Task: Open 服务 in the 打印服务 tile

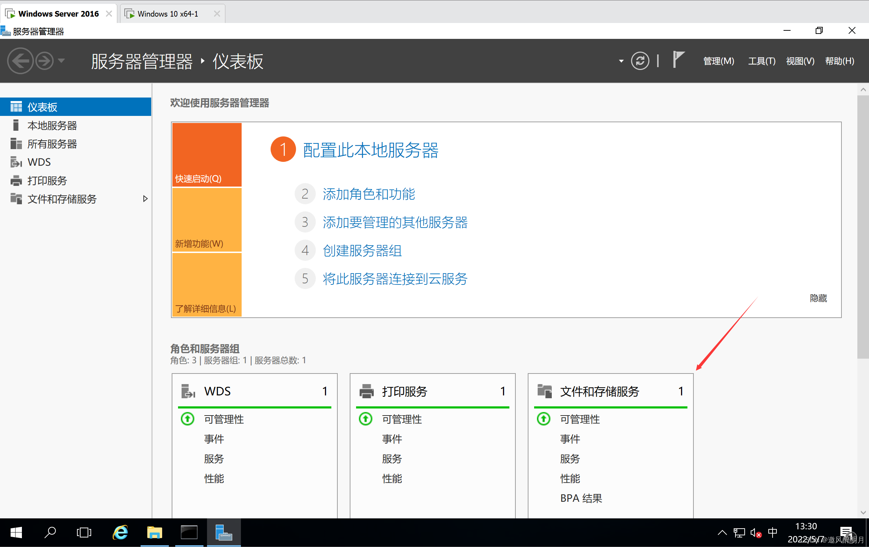Action: tap(392, 459)
